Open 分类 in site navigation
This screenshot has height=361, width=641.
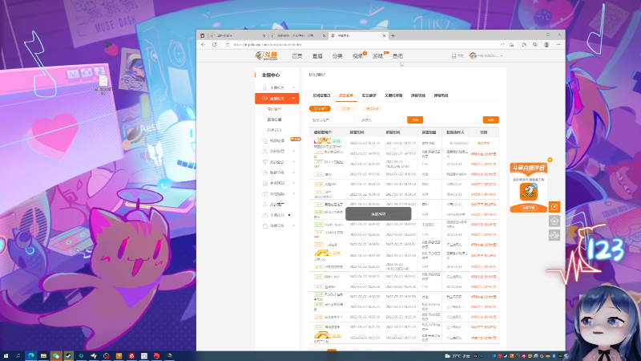[337, 56]
